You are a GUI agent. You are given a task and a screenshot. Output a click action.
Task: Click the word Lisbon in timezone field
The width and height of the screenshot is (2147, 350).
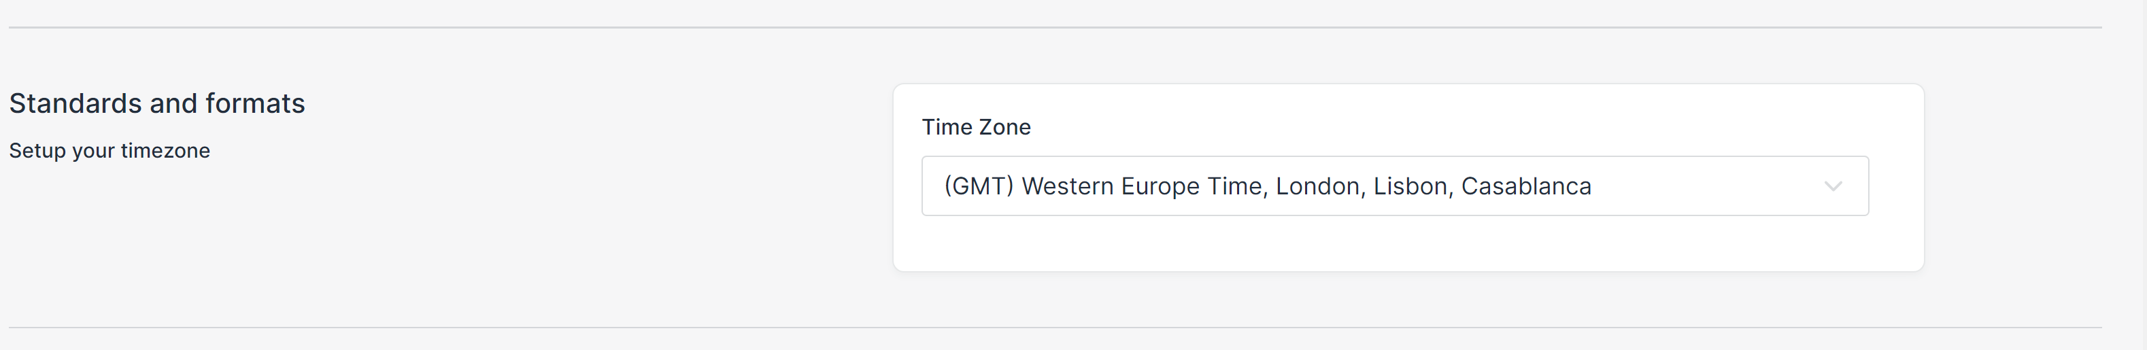click(x=1412, y=186)
